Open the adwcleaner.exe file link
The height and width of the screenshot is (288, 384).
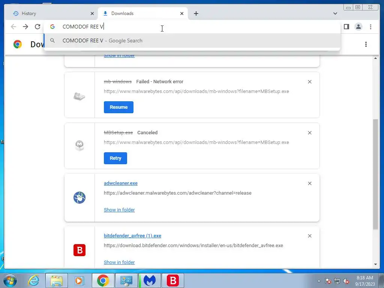coord(121,183)
